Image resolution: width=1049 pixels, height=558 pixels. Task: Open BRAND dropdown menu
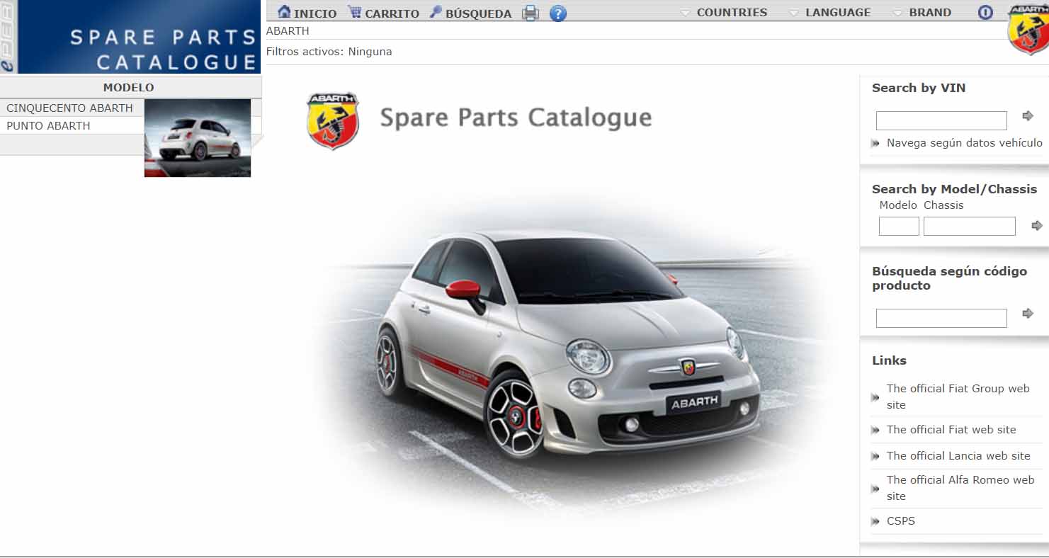coord(922,12)
